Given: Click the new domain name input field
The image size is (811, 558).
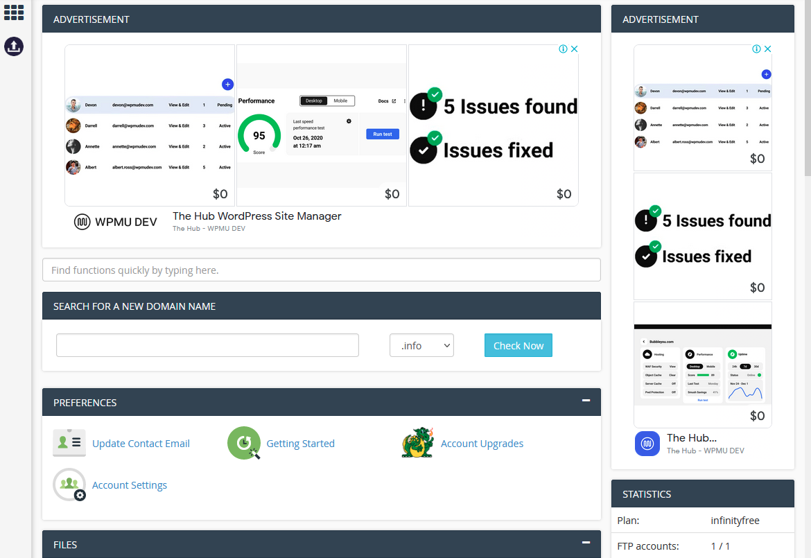Looking at the screenshot, I should [x=207, y=345].
